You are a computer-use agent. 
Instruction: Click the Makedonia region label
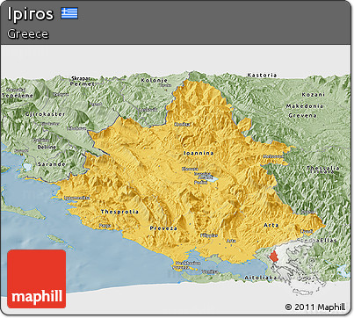tap(305, 106)
